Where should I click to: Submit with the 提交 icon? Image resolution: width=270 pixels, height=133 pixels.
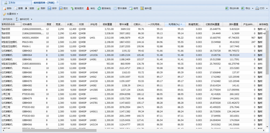point(61,9)
